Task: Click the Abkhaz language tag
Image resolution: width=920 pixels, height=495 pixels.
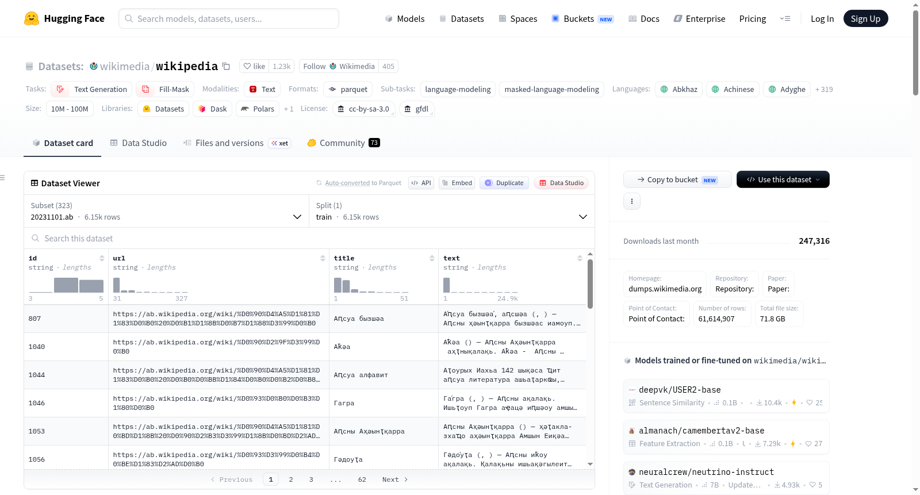Action: pyautogui.click(x=678, y=89)
